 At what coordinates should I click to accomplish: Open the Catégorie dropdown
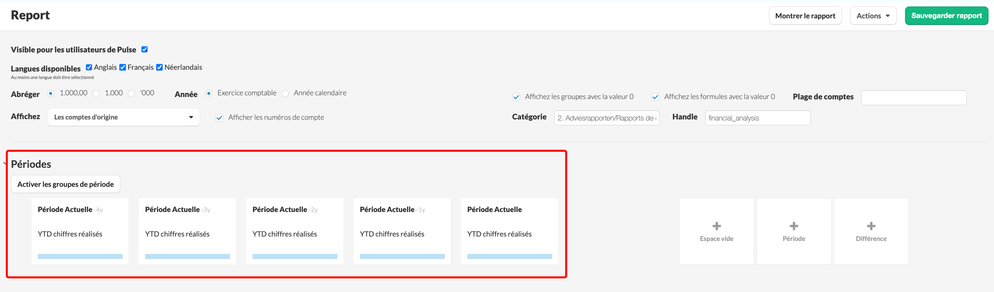pyautogui.click(x=606, y=118)
